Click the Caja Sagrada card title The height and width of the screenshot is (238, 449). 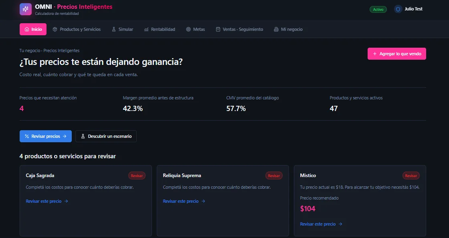[40, 175]
